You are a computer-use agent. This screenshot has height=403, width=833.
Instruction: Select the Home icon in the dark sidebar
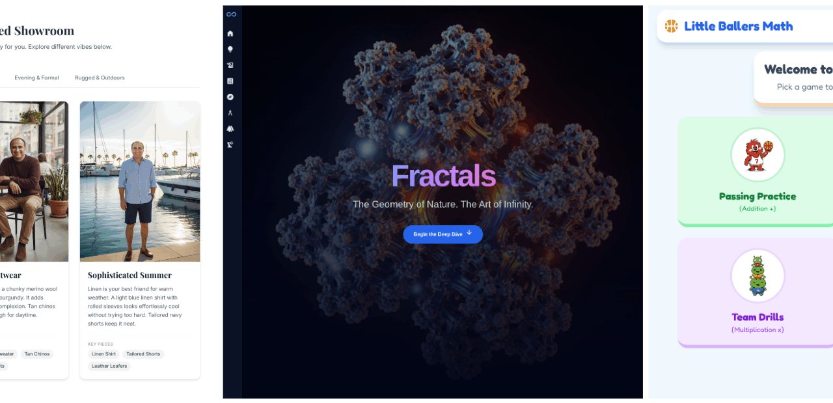(230, 32)
